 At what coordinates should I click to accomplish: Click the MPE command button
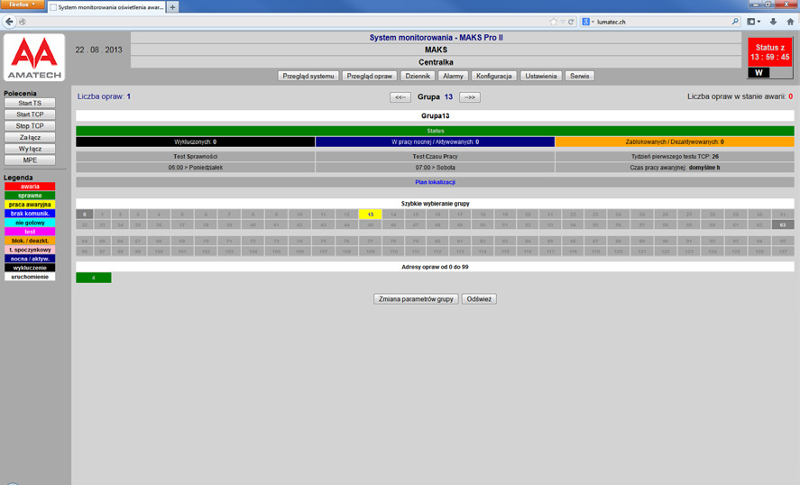tap(30, 160)
